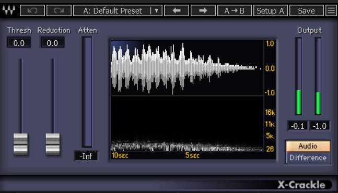Click the lower spectrogram display
Screen dimensions: 338x193
point(187,124)
